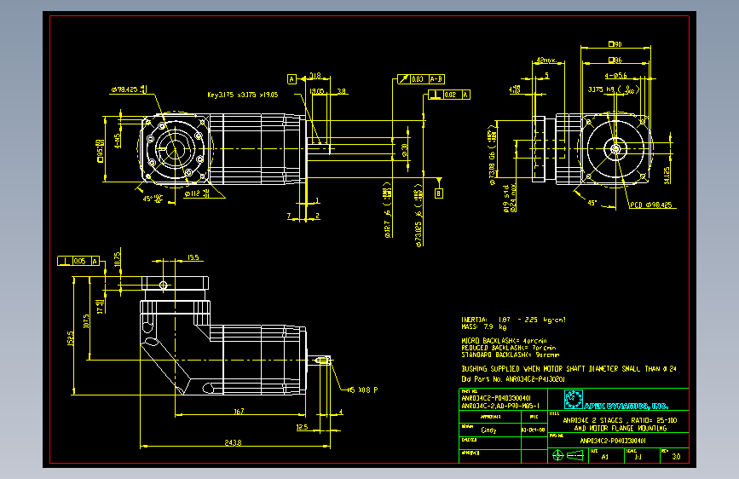Click the Apex Dynamics gear logo
The image size is (739, 479).
click(x=574, y=399)
